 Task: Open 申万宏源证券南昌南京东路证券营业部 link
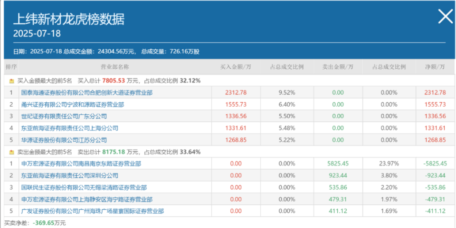pos(81,164)
